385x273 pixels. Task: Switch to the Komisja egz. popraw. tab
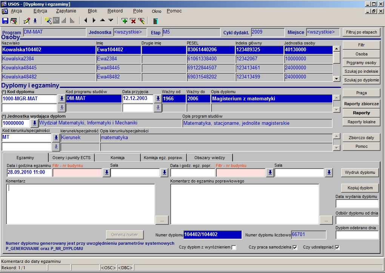pos(163,158)
